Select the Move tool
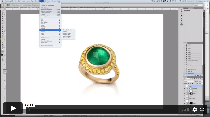This screenshot has height=117, width=210. pos(2,10)
